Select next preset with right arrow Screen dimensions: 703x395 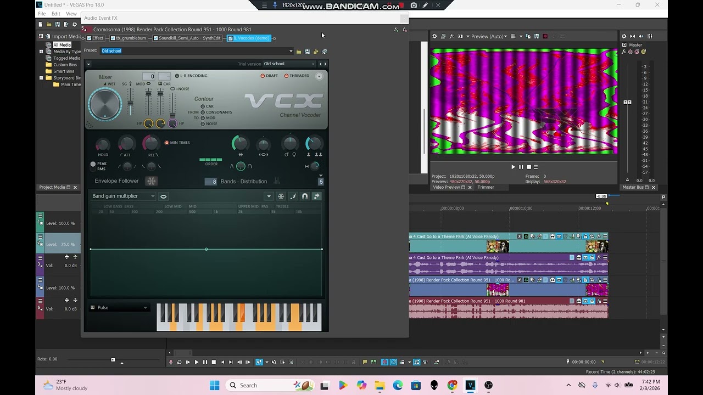coord(325,64)
